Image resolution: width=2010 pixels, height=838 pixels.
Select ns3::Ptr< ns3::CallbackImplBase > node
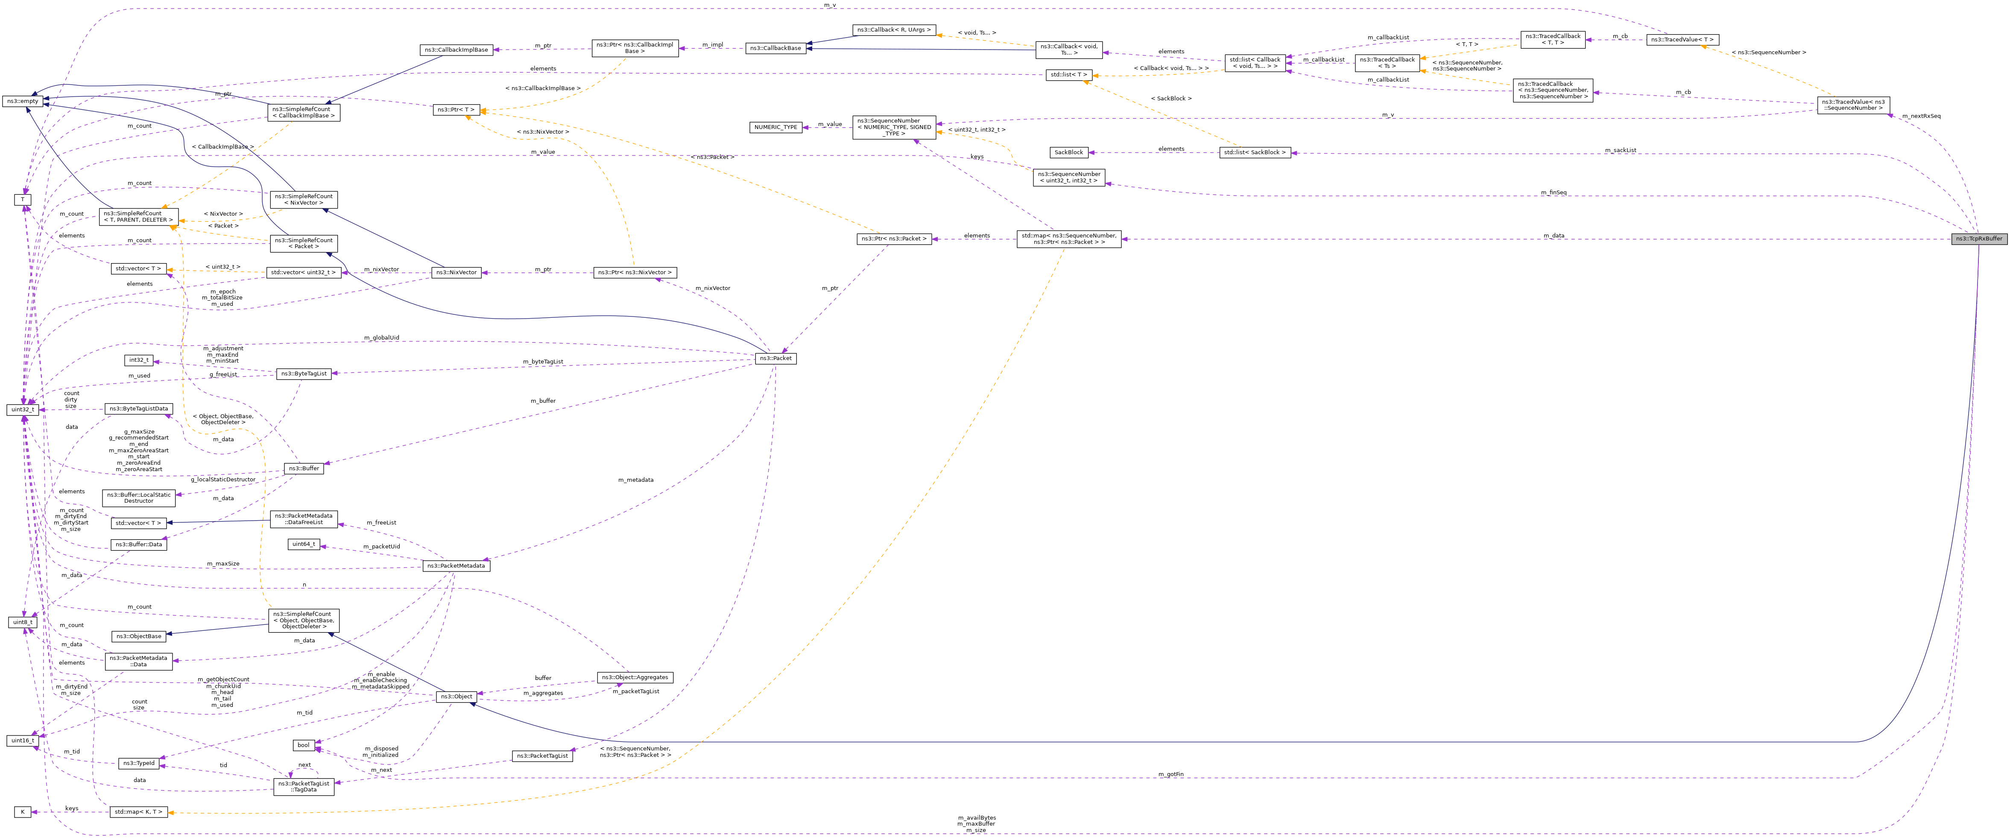click(635, 48)
